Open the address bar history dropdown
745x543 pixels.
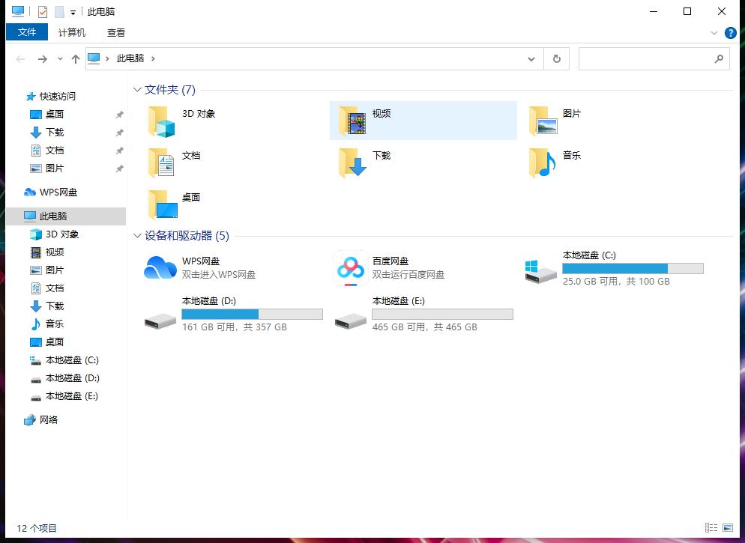[x=531, y=59]
